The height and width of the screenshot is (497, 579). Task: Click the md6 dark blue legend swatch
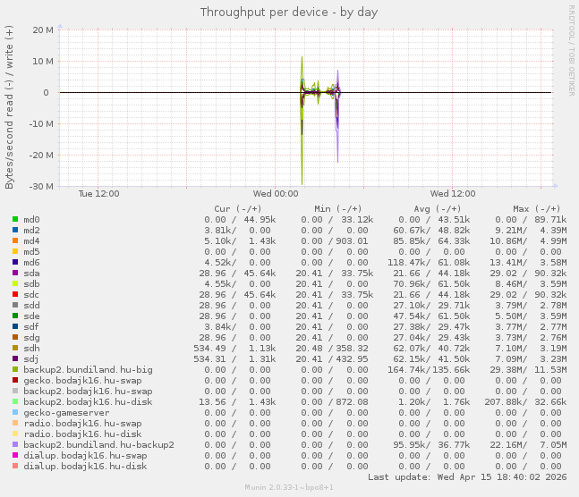[15, 262]
